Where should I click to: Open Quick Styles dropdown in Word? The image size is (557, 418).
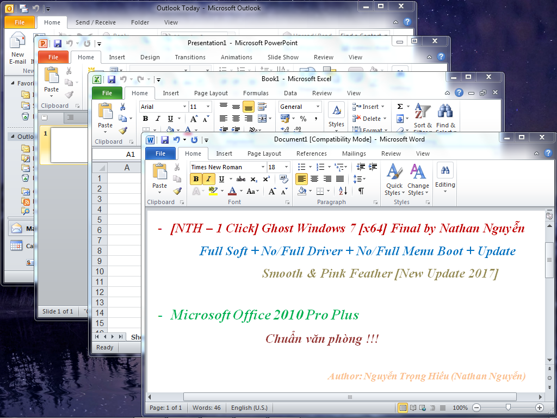click(395, 179)
